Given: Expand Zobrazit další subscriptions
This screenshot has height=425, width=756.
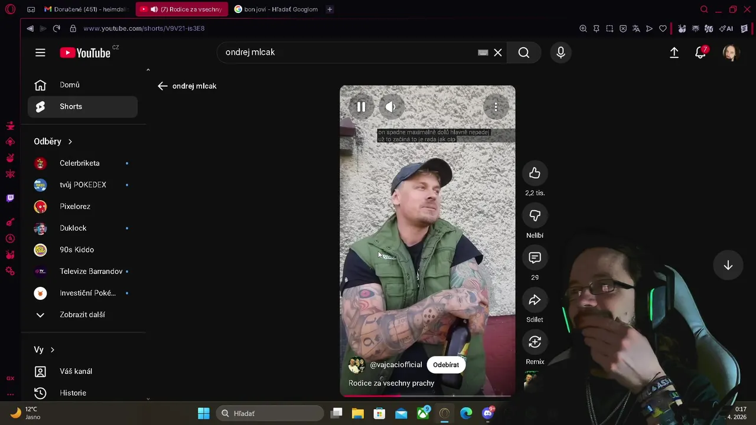Looking at the screenshot, I should coord(83,315).
